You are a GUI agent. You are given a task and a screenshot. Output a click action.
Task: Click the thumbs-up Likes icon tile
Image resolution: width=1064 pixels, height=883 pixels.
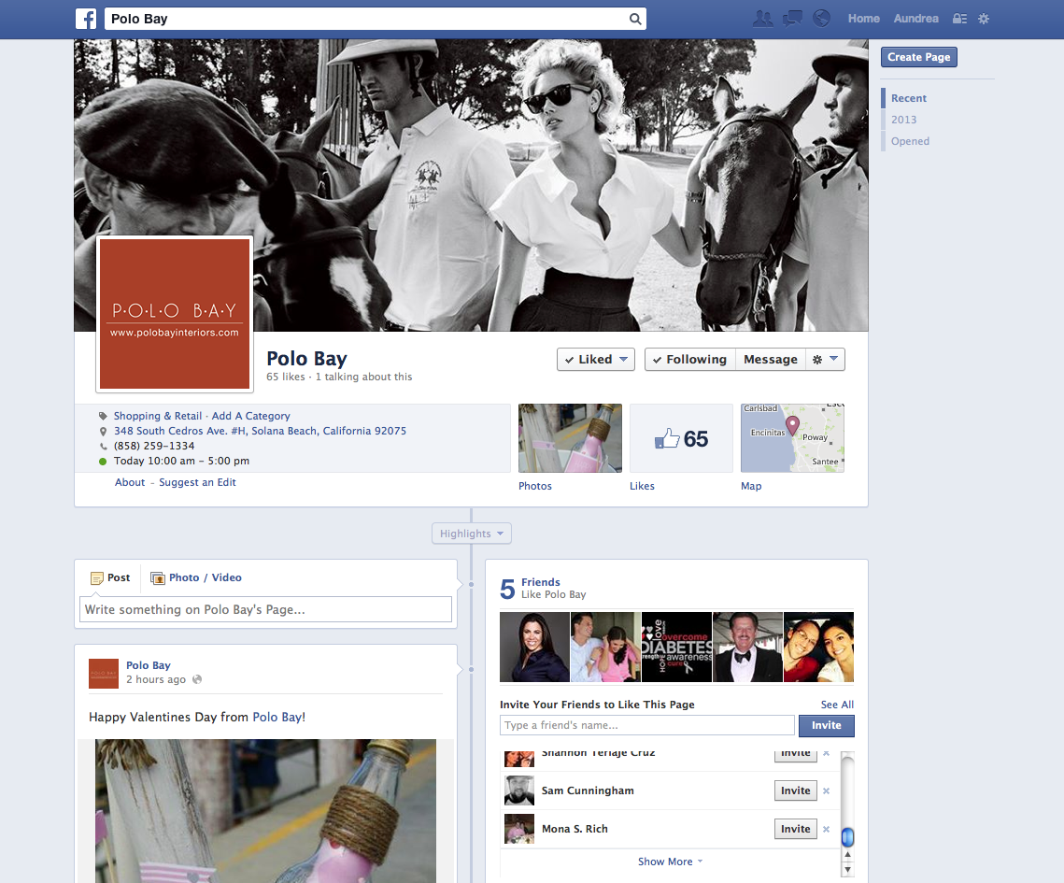(681, 438)
